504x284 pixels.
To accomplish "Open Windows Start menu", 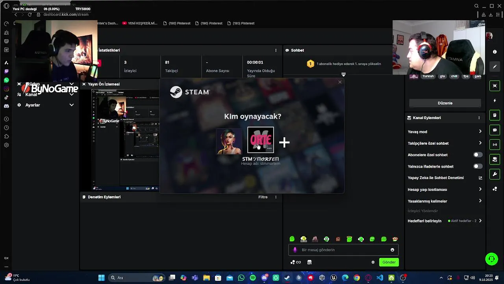I will click(x=101, y=278).
